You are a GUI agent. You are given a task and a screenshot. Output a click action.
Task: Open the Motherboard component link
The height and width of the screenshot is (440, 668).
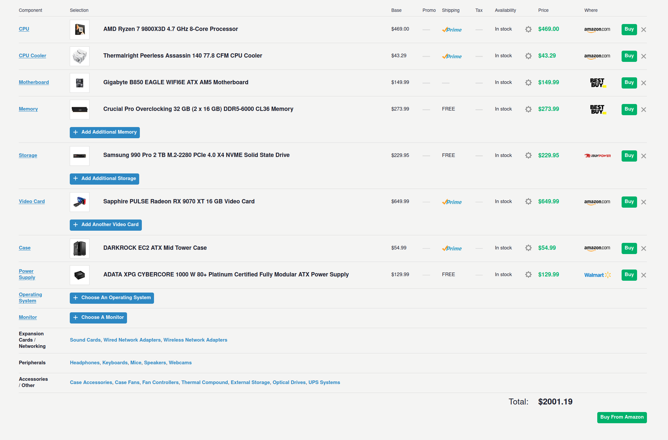pos(34,82)
